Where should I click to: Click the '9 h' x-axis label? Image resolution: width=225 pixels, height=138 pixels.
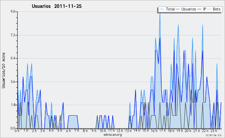[94, 131]
